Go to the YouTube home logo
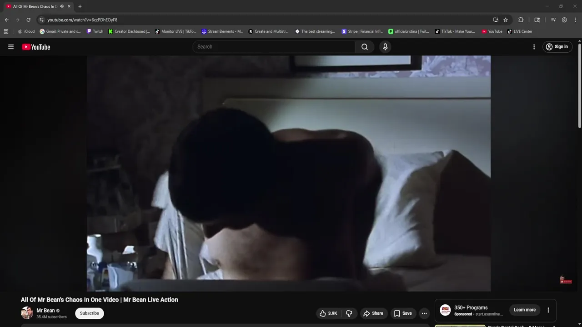This screenshot has width=582, height=327. click(36, 47)
